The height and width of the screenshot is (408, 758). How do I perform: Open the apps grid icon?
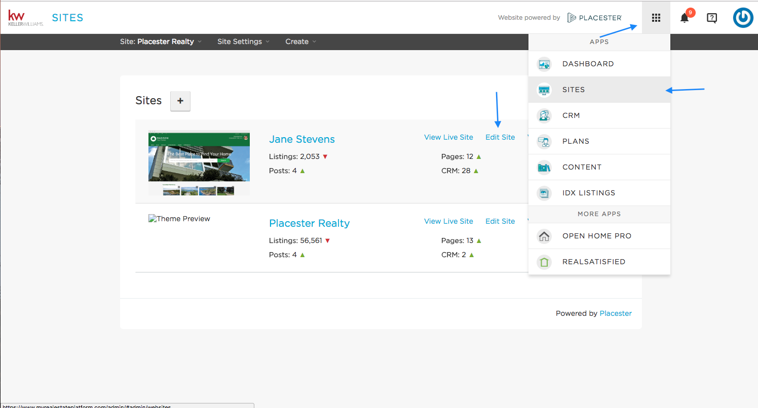click(656, 18)
